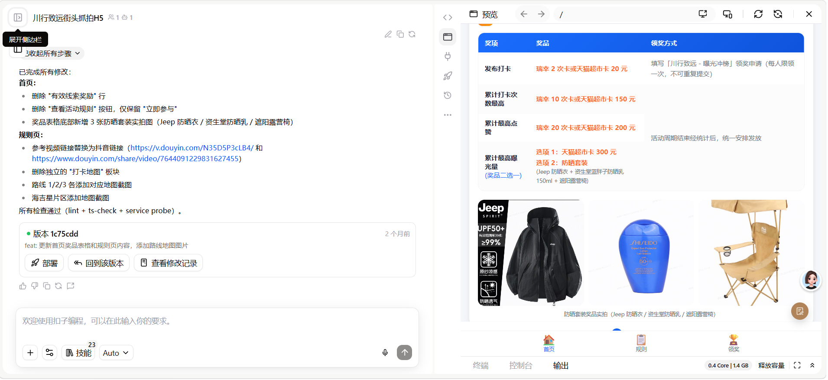
Task: Click the 查看修改记录 button
Action: point(169,263)
